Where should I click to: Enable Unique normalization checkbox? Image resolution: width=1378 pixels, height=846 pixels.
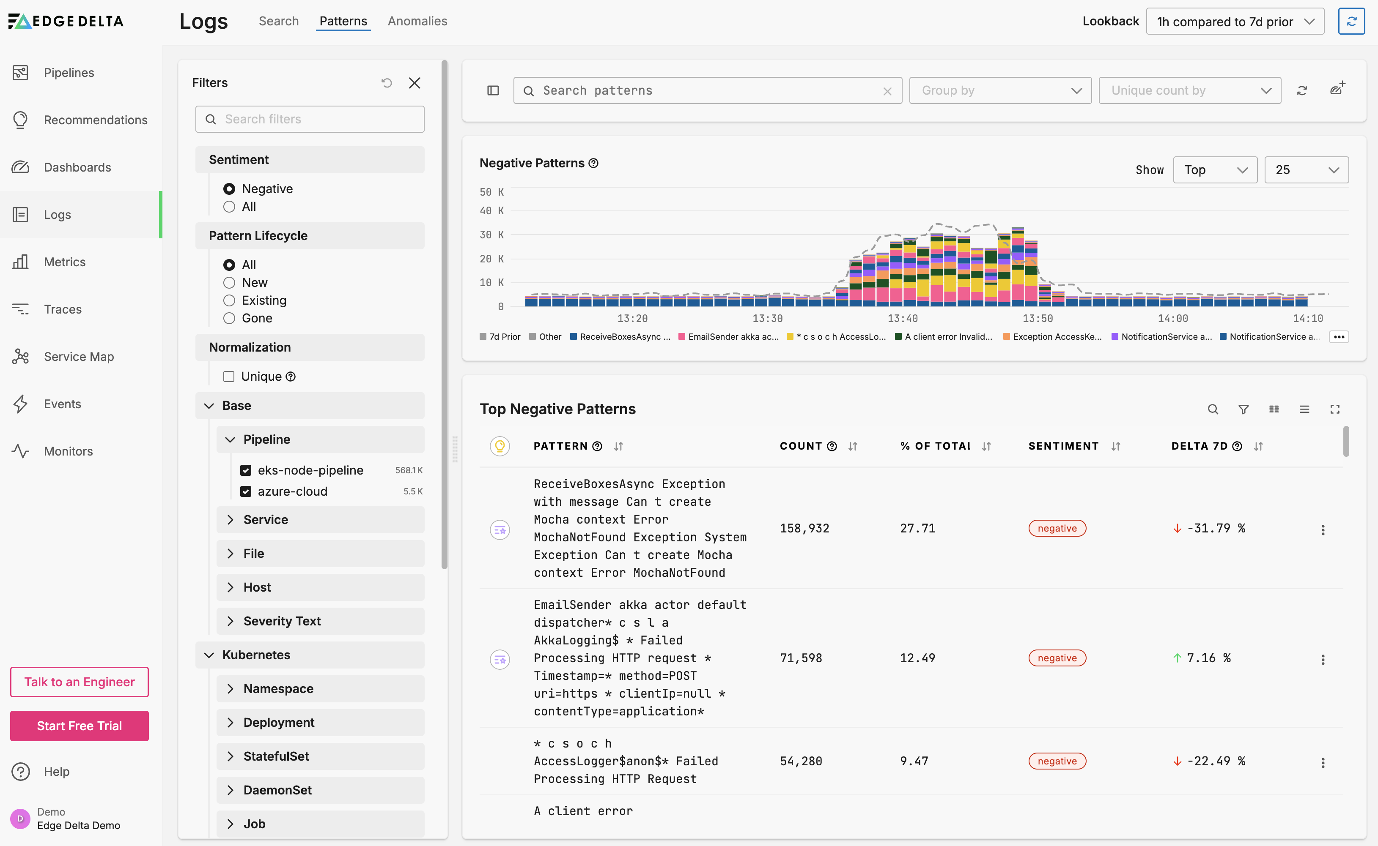(228, 377)
